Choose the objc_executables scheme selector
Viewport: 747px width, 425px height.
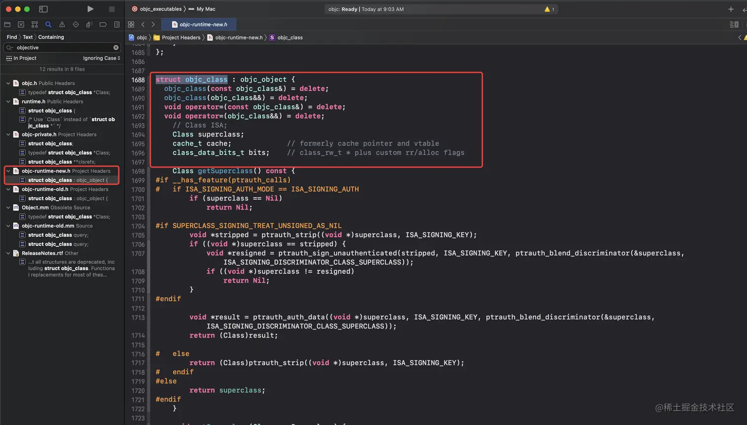(157, 9)
